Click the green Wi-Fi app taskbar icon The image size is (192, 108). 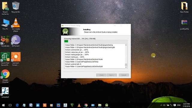72,105
